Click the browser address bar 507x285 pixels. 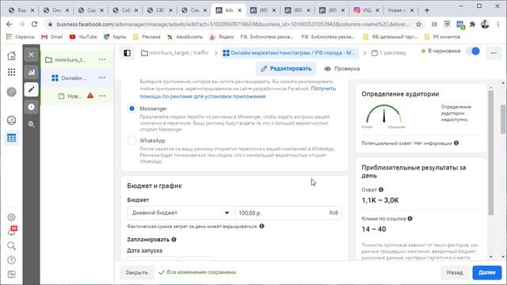(x=232, y=25)
